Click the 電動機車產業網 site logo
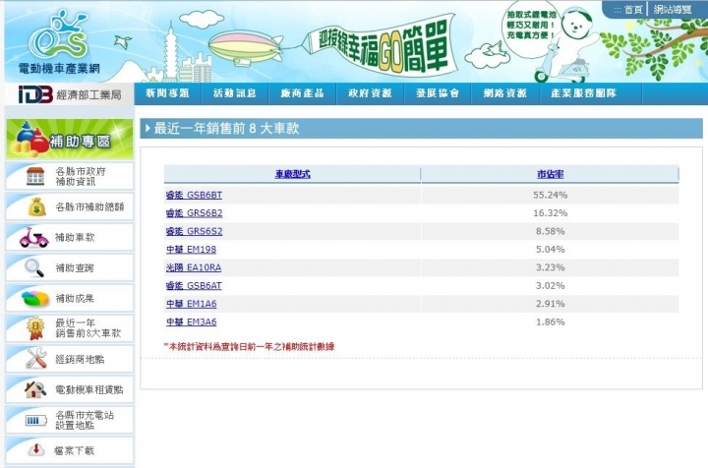 coord(59,44)
